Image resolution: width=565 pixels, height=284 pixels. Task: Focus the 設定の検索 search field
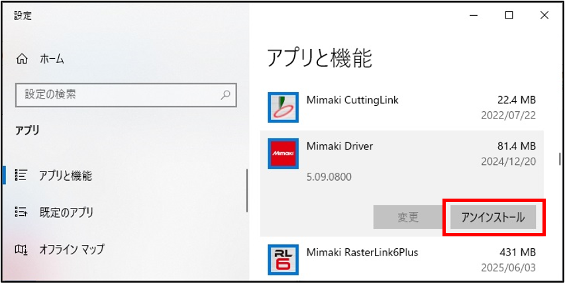pyautogui.click(x=119, y=95)
